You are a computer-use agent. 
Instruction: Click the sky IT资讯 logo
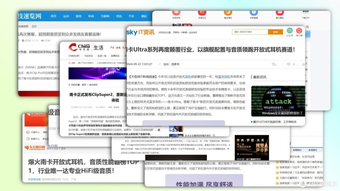coord(140,32)
